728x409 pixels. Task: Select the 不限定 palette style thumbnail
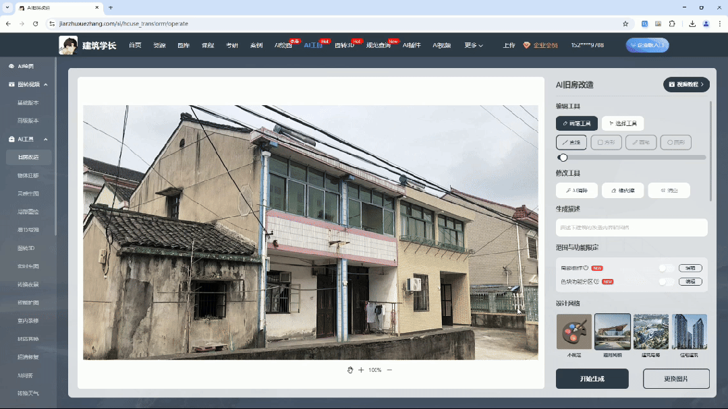click(x=574, y=332)
